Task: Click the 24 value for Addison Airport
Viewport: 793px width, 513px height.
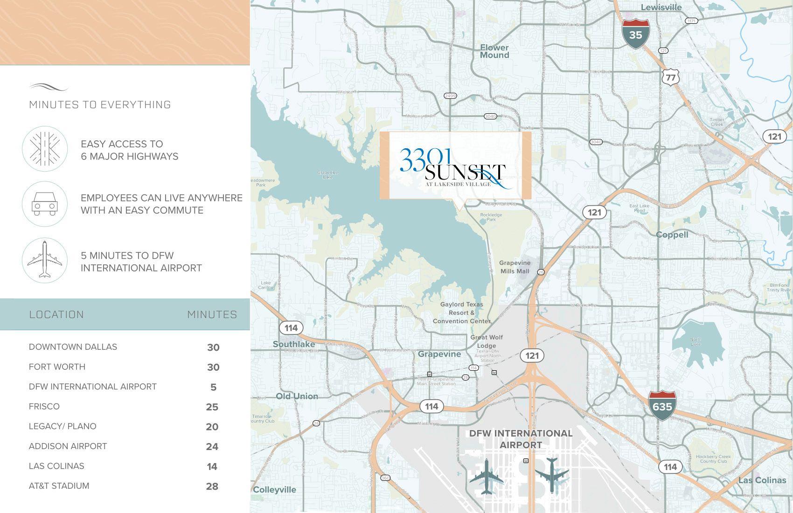Action: tap(212, 447)
